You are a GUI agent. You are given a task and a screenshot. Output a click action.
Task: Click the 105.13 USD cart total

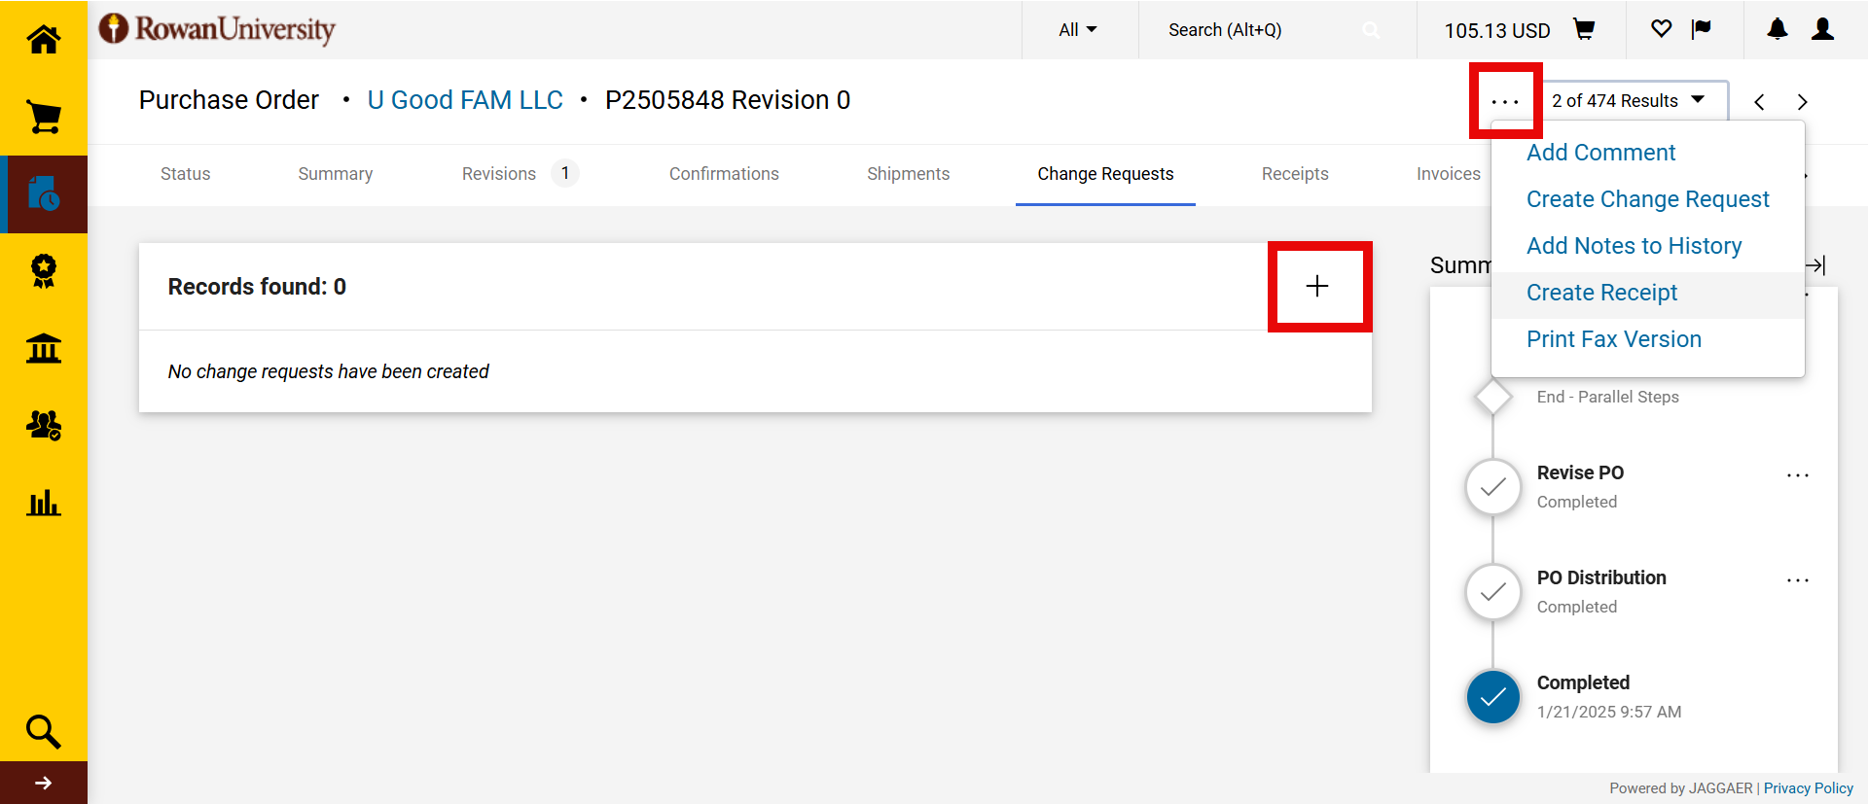pyautogui.click(x=1496, y=30)
